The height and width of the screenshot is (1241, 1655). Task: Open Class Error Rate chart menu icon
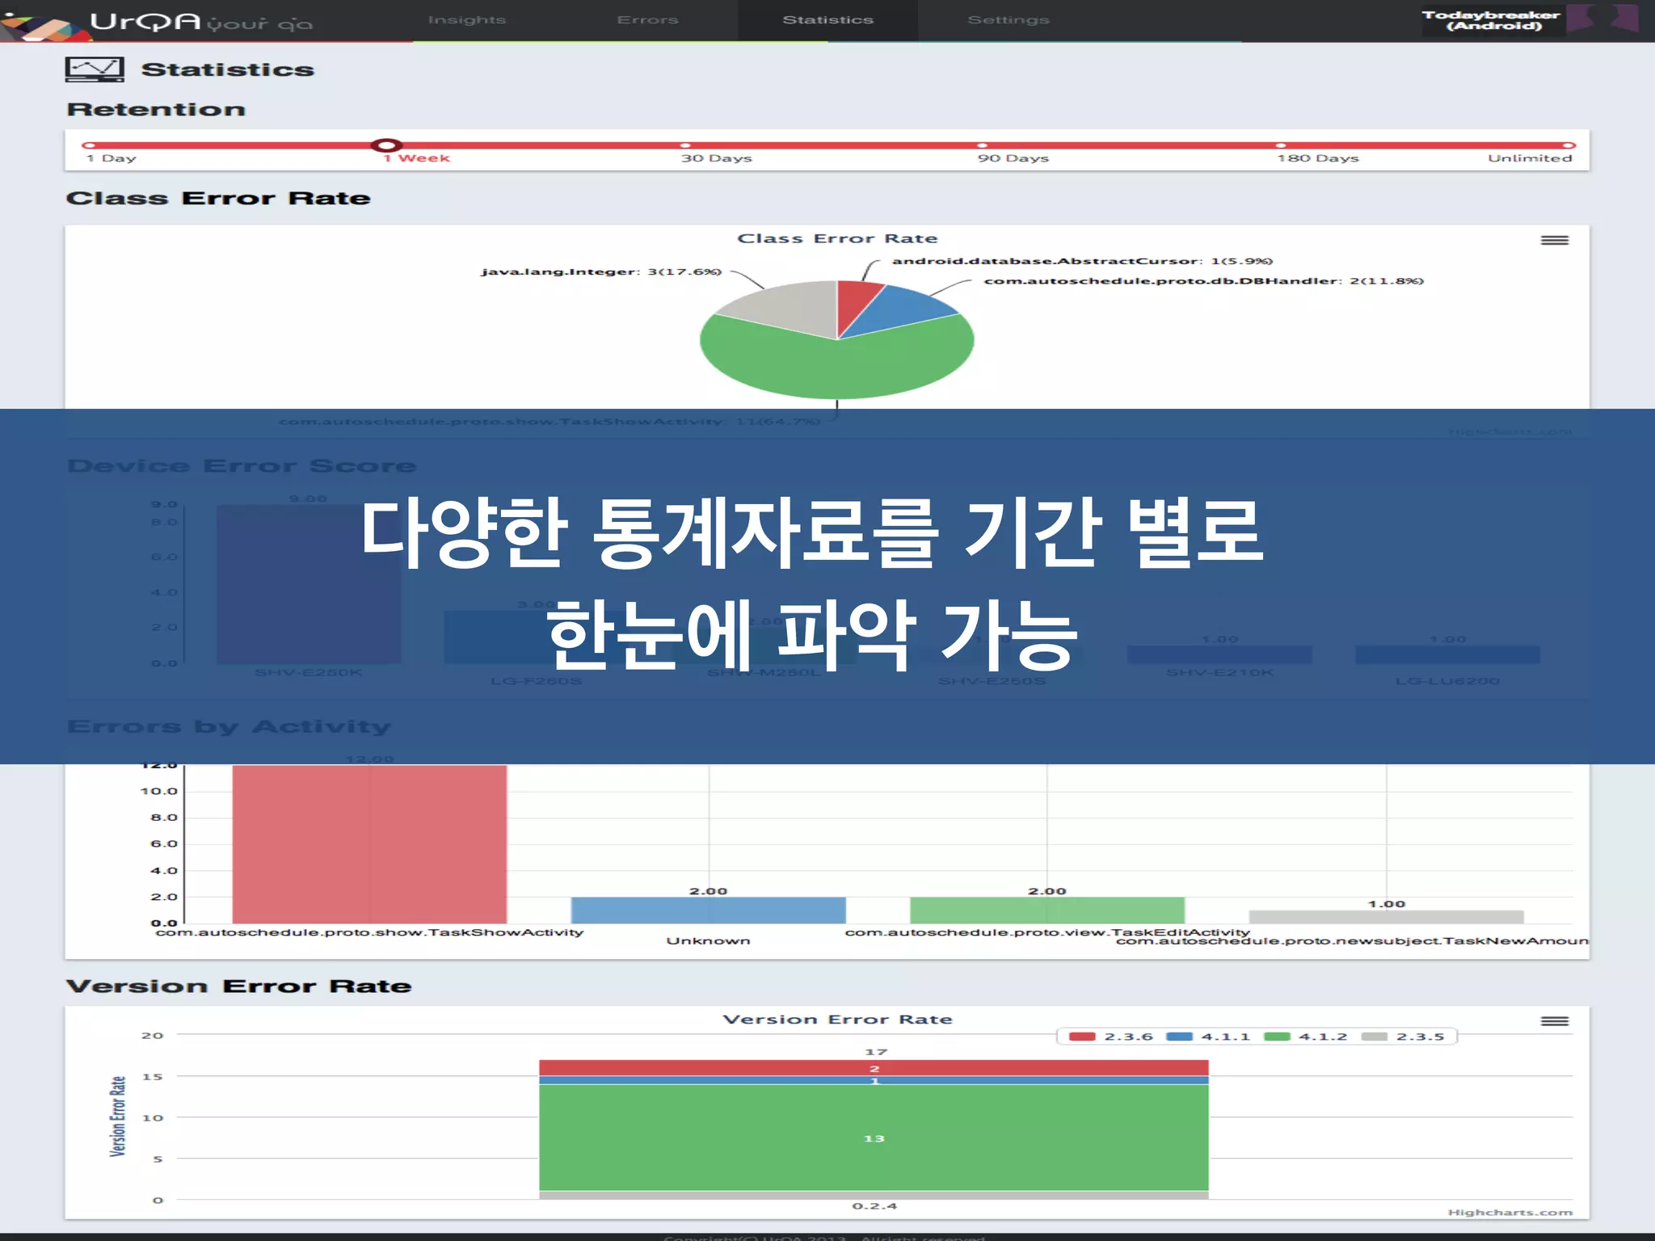pos(1554,241)
